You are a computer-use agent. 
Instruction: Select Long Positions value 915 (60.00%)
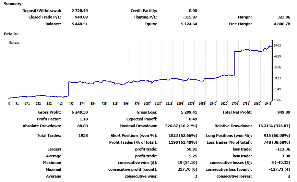[x=277, y=135]
